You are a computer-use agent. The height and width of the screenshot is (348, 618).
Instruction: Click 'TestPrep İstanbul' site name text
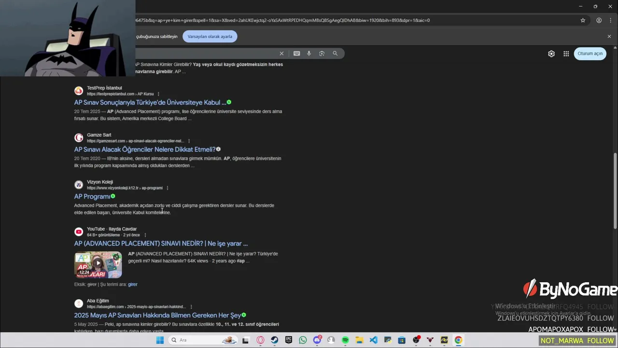(x=104, y=88)
